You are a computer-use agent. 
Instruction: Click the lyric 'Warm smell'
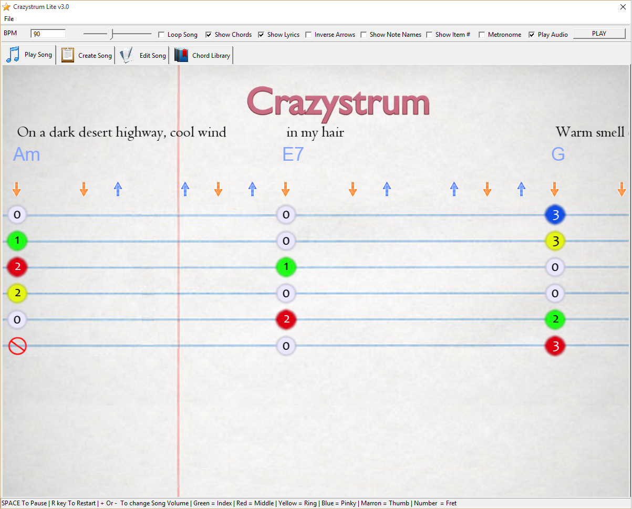(590, 132)
